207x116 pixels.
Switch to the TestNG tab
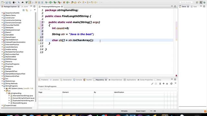tap(88, 80)
